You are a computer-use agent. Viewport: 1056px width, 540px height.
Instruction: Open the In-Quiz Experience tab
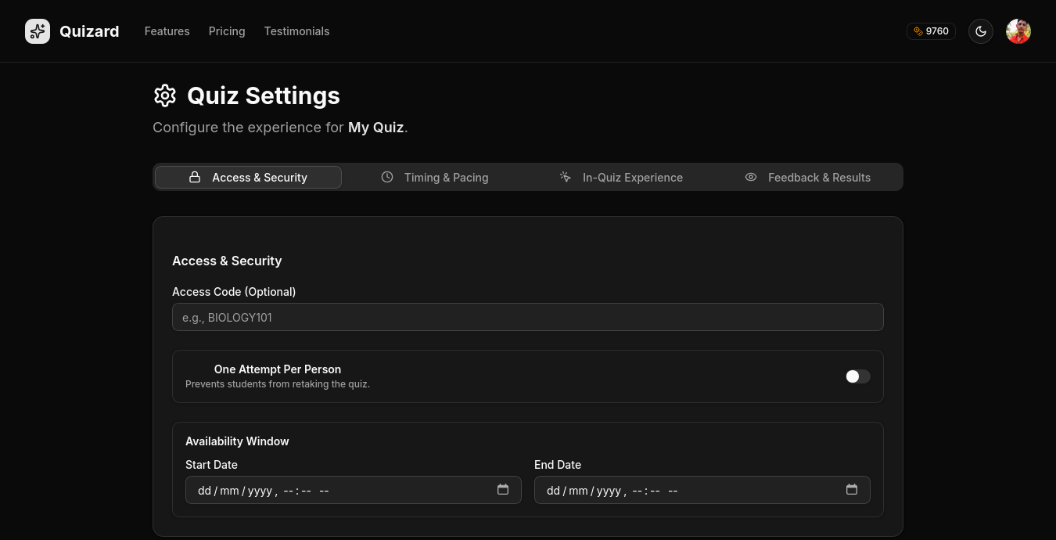[621, 178]
